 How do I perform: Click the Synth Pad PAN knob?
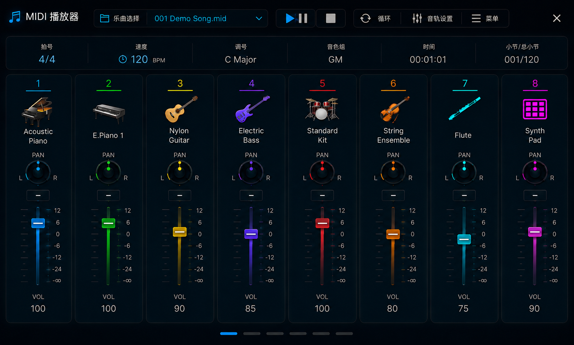(x=535, y=172)
